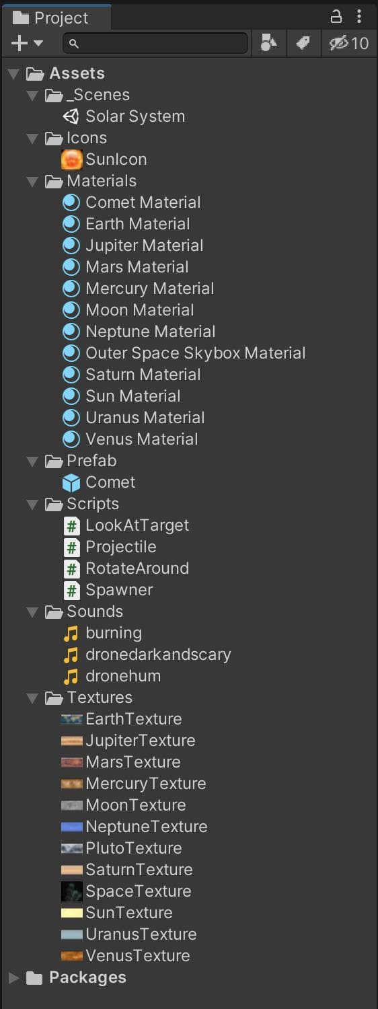Select the LookAtTarget script icon
This screenshot has height=1009, width=378.
point(71,525)
